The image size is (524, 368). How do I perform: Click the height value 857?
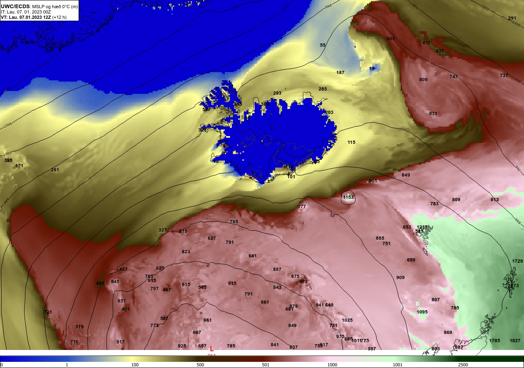tap(122, 301)
